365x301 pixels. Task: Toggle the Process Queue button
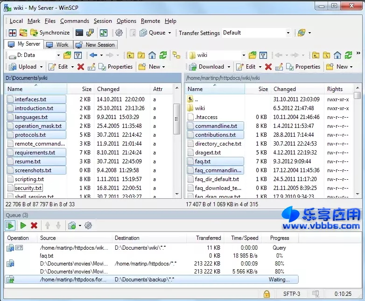[x=10, y=225]
